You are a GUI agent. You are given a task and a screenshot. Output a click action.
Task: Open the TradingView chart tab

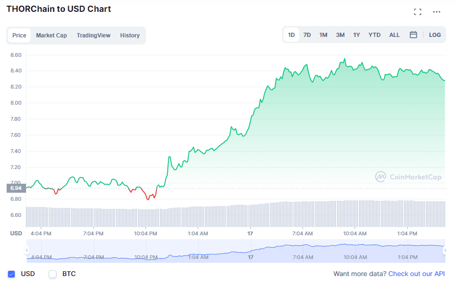coord(93,35)
